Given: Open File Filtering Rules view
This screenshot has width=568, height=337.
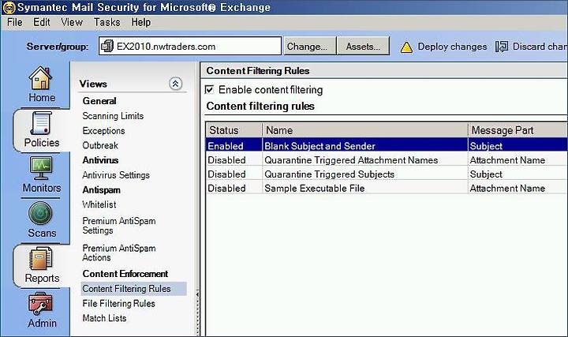Looking at the screenshot, I should click(x=119, y=304).
